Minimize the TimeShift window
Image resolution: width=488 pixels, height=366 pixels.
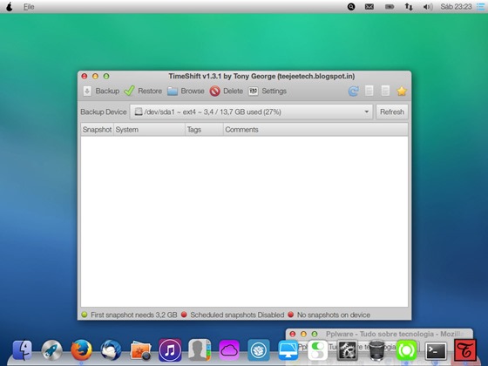[x=95, y=76]
